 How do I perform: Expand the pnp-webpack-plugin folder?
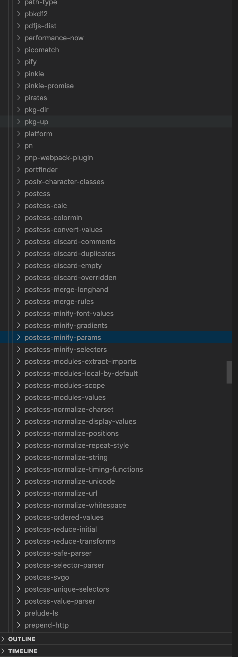(x=18, y=158)
